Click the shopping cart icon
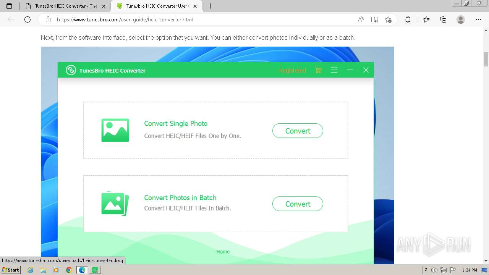Image resolution: width=489 pixels, height=275 pixels. coord(318,70)
